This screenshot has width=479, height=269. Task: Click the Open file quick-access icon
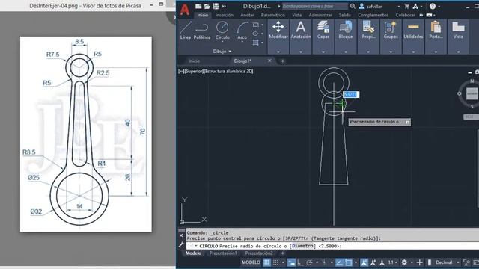pos(207,6)
